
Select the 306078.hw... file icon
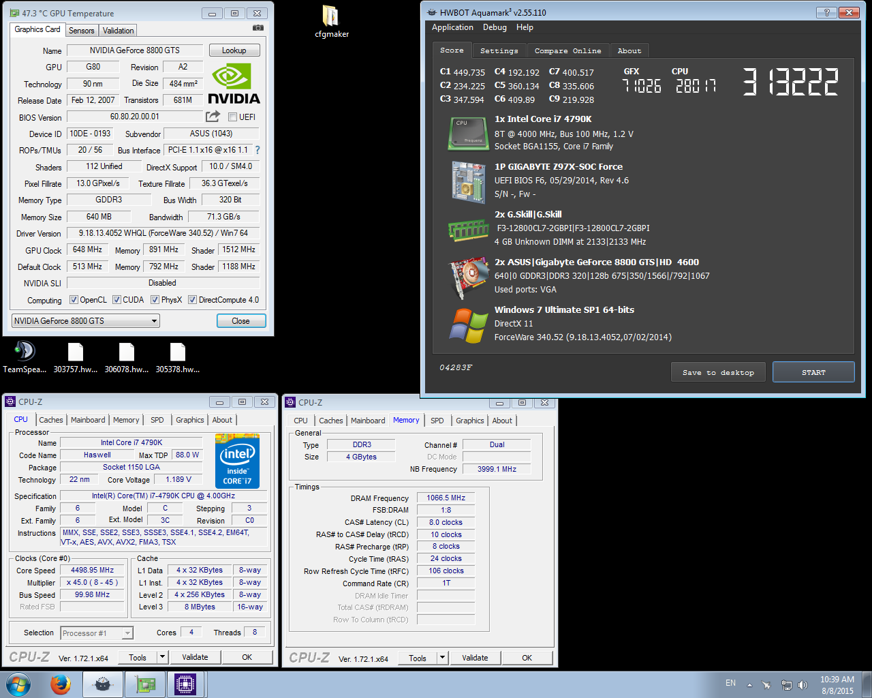127,357
